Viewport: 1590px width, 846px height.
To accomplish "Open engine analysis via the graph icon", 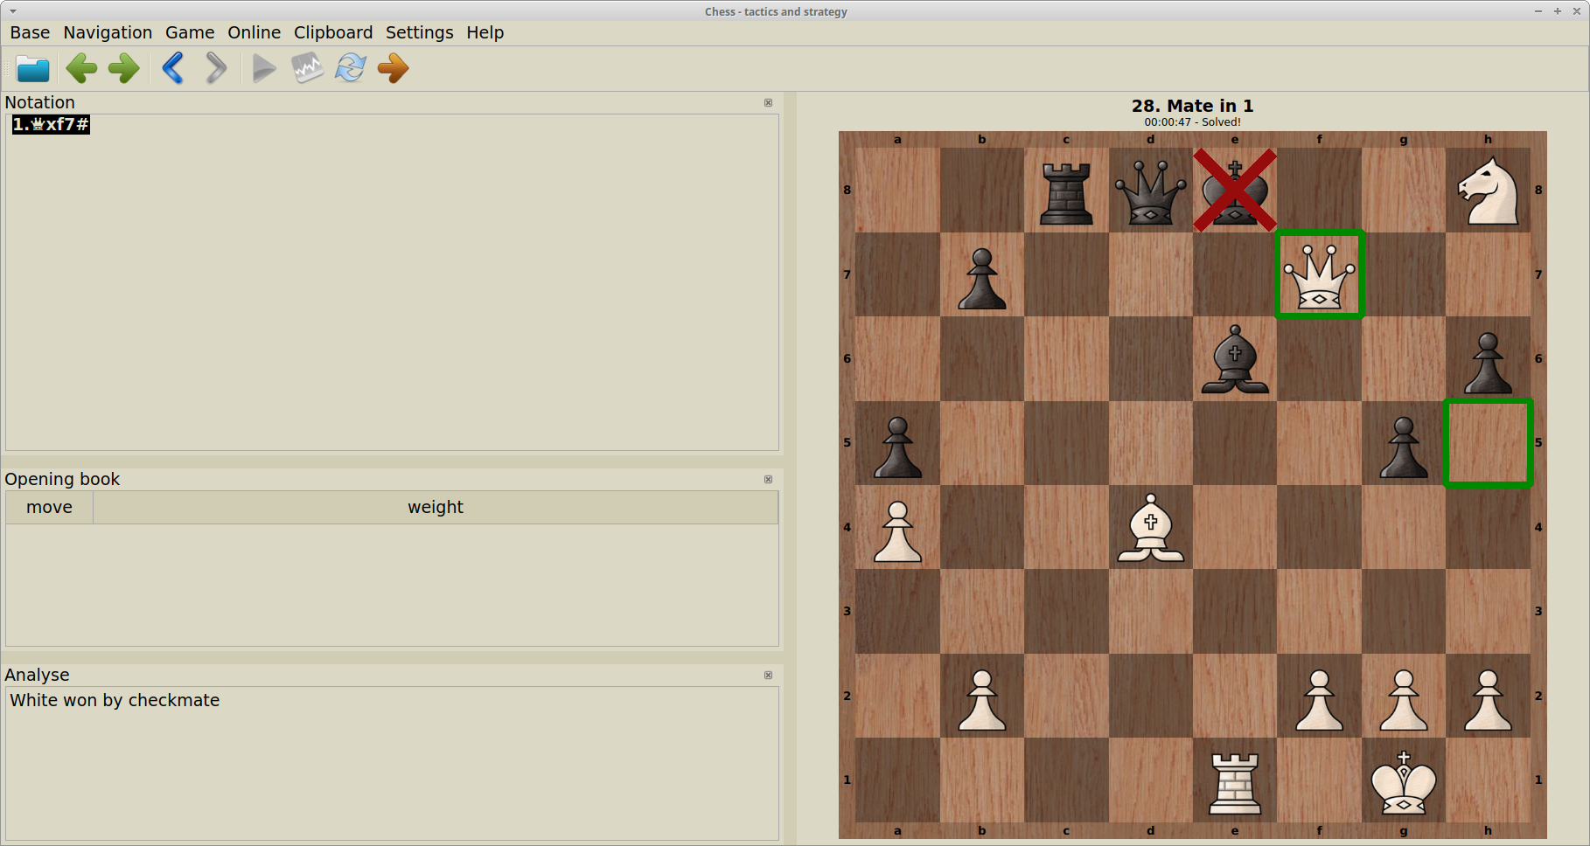I will [307, 68].
